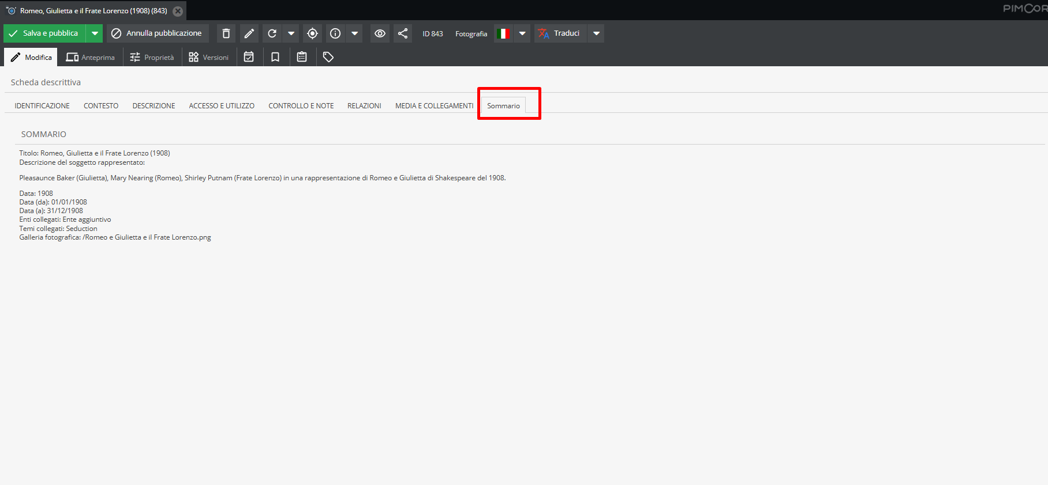Expand the Traduci dropdown arrow
Screen dimensions: 1048x485
point(597,33)
